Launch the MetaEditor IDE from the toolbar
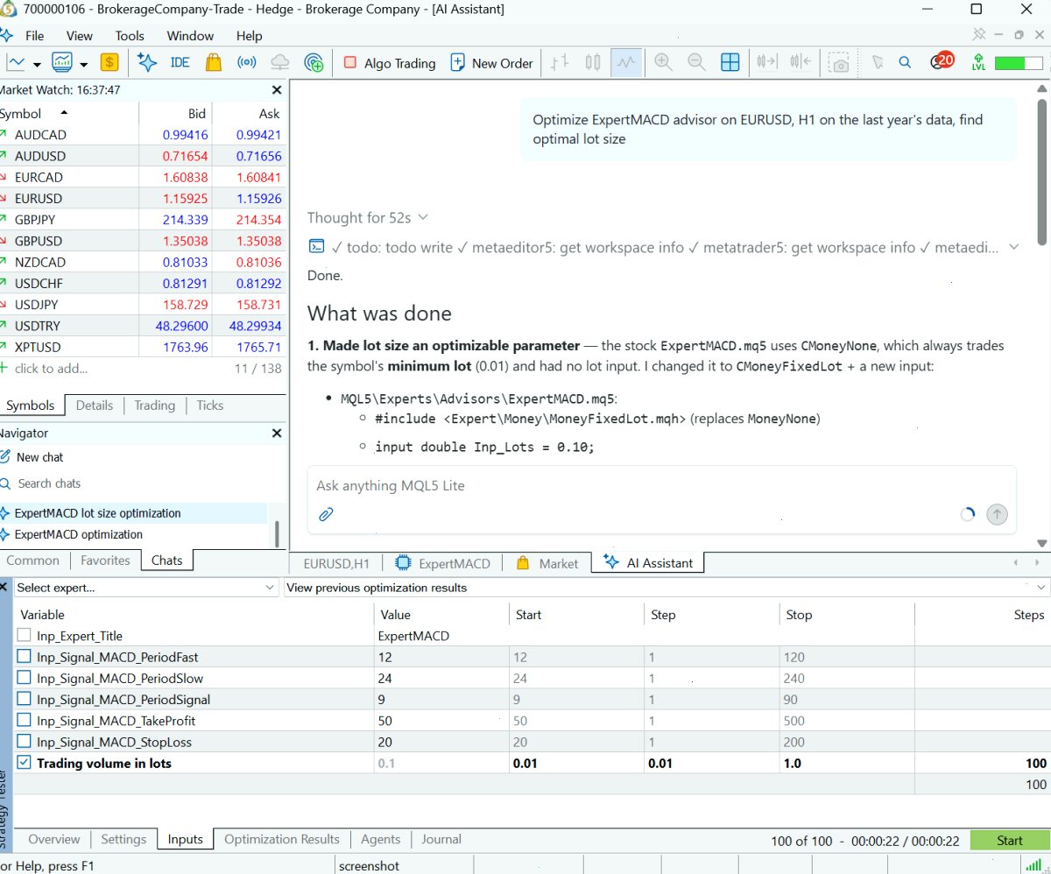Screen dimensions: 1051x874 coord(180,63)
